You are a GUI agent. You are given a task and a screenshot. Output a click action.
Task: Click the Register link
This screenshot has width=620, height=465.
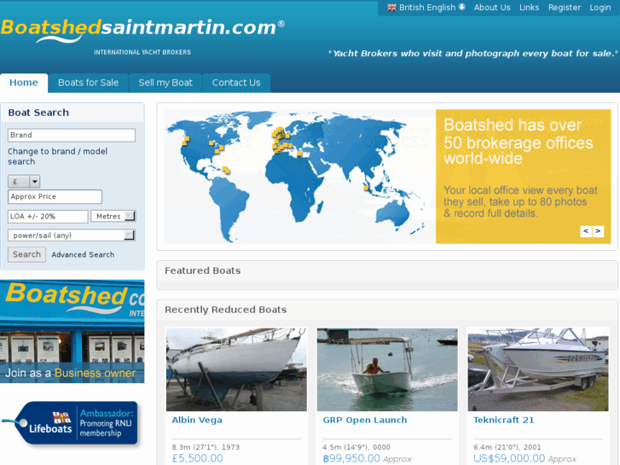coord(565,8)
